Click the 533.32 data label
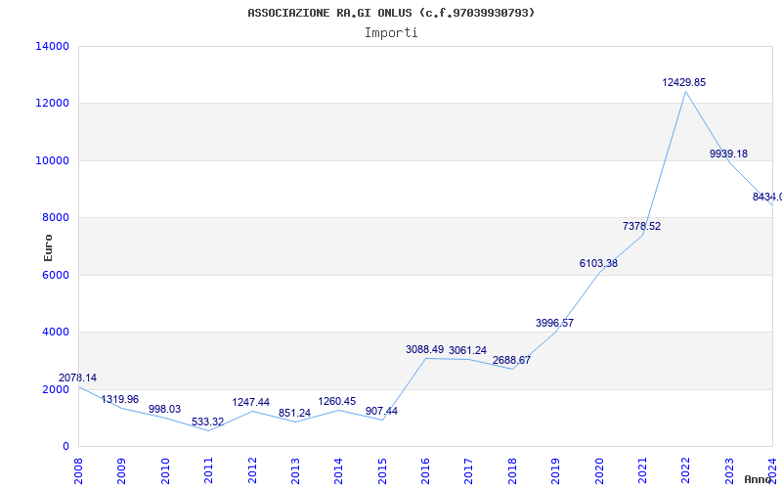Image resolution: width=782 pixels, height=489 pixels. [x=207, y=422]
